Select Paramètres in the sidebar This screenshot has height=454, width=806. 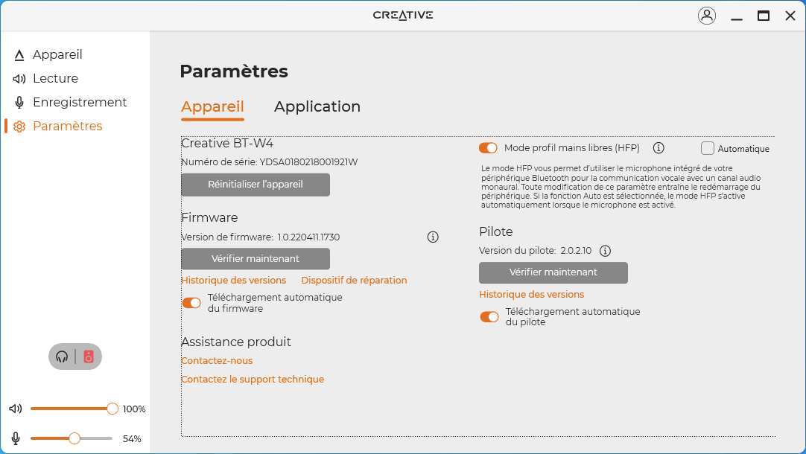point(67,126)
